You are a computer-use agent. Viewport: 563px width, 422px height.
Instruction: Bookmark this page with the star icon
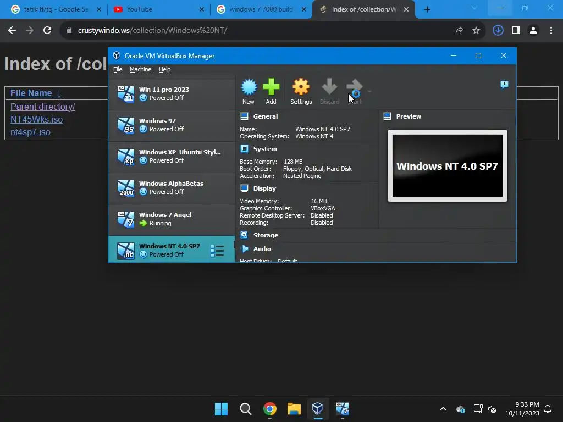pyautogui.click(x=476, y=31)
